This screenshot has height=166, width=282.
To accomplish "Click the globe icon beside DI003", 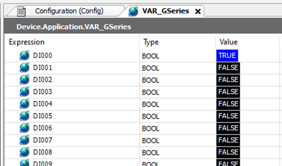I will [25, 92].
